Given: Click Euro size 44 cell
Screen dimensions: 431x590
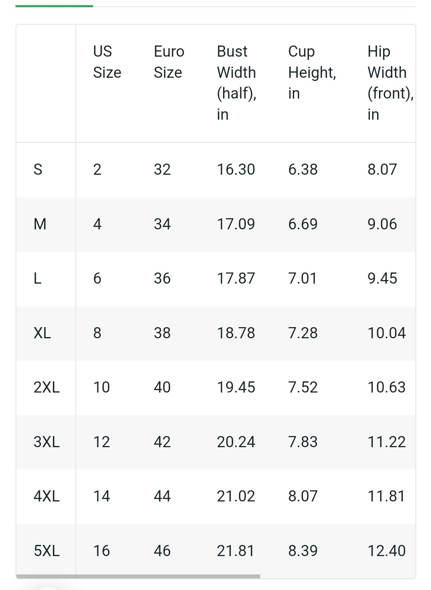Looking at the screenshot, I should tap(162, 496).
